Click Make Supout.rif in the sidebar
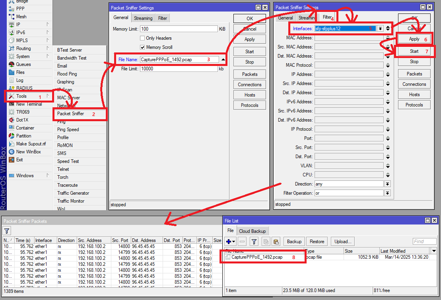Viewport: 441px width, 300px height. coord(31,144)
